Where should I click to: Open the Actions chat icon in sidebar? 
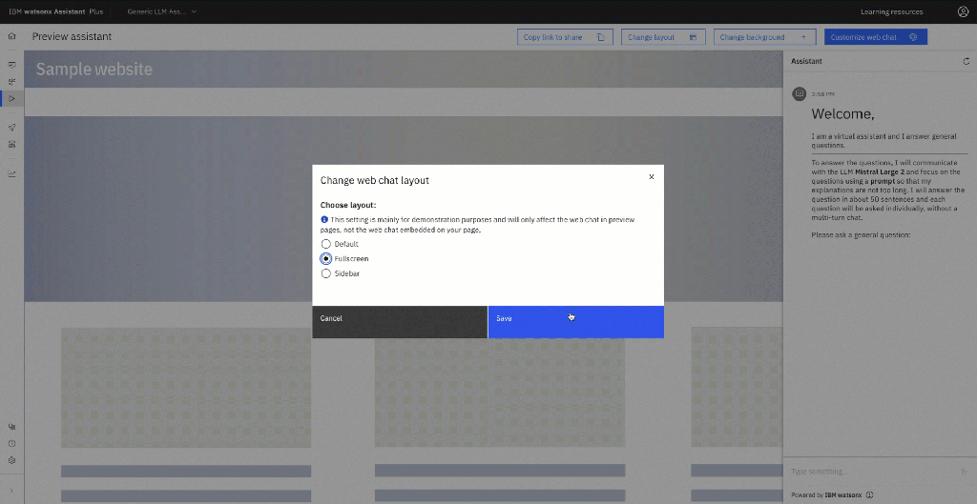pos(11,65)
